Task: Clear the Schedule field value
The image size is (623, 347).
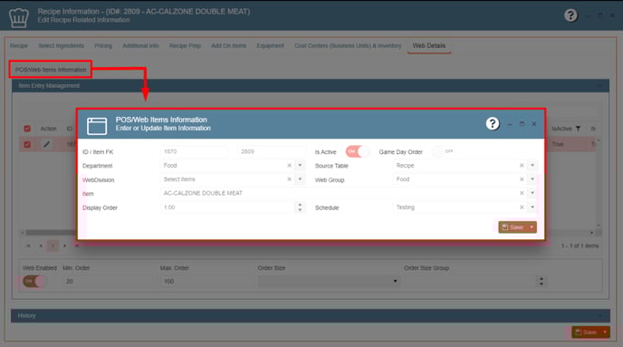Action: pos(522,207)
